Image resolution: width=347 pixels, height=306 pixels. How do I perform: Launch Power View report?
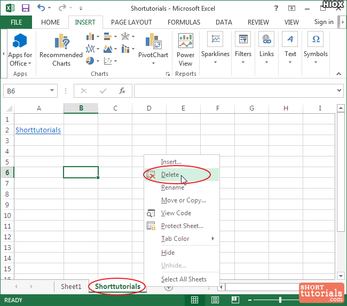click(186, 50)
